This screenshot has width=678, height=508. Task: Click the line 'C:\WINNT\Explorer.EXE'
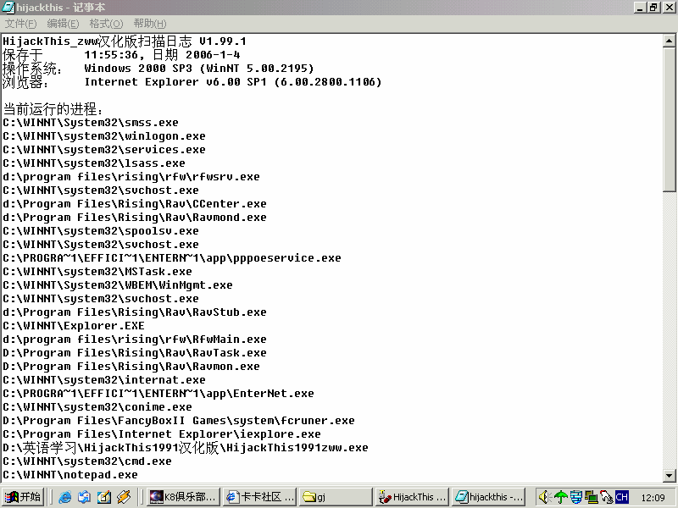pyautogui.click(x=74, y=326)
